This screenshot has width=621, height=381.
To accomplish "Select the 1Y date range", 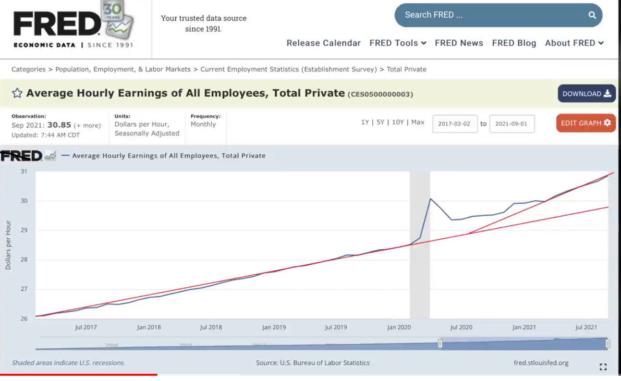I will [x=365, y=123].
